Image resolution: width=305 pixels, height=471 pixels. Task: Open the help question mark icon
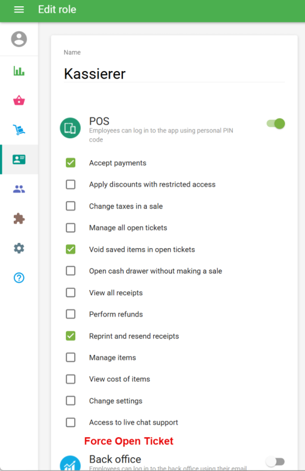pyautogui.click(x=19, y=278)
